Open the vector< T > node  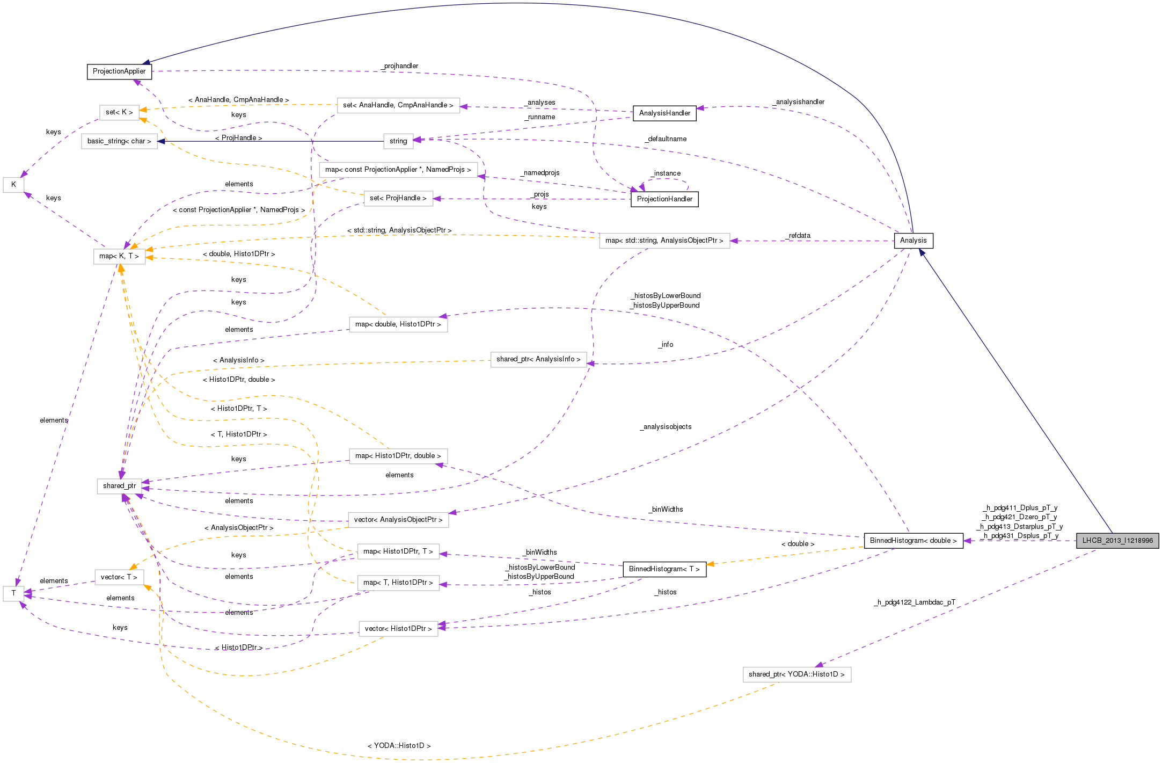[x=119, y=577]
